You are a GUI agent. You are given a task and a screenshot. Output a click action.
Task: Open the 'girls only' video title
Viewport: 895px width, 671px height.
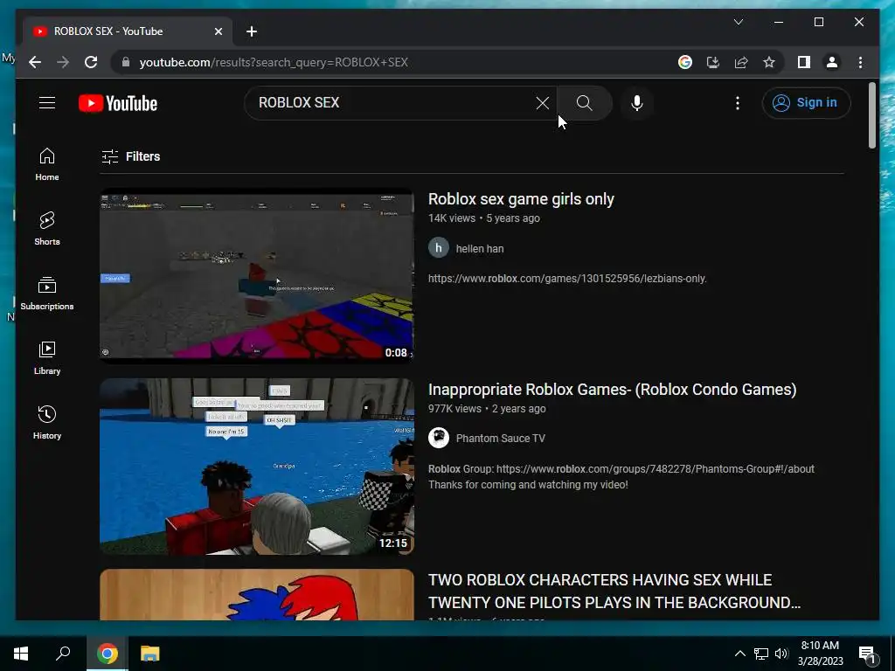(521, 199)
